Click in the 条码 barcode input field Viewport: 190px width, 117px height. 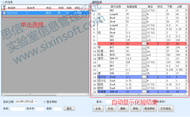click(x=18, y=109)
